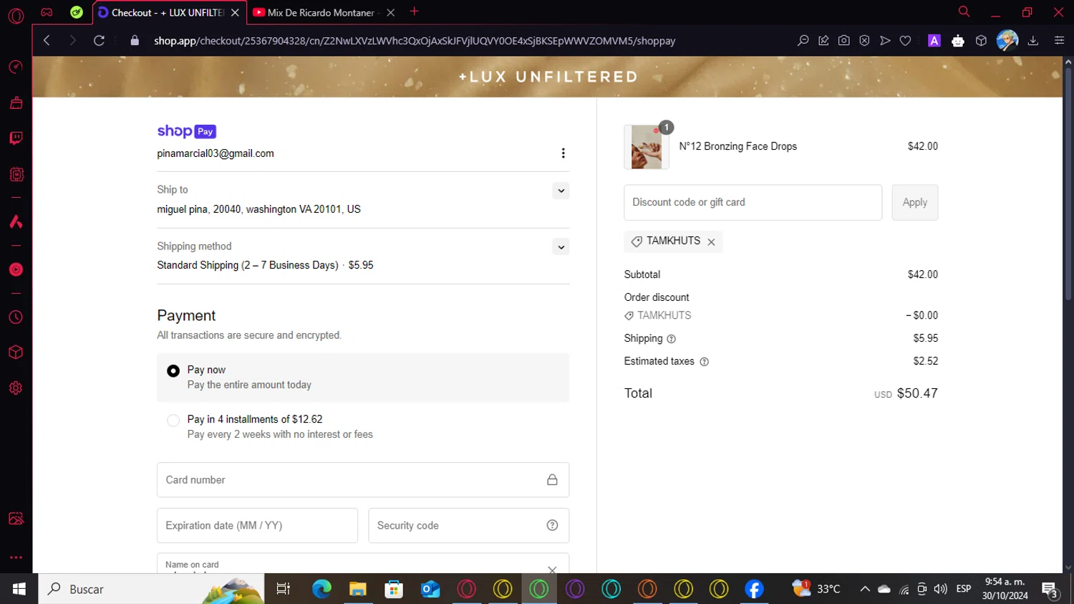Open a new tab with plus button
Screen dimensions: 1074x604
(415, 11)
